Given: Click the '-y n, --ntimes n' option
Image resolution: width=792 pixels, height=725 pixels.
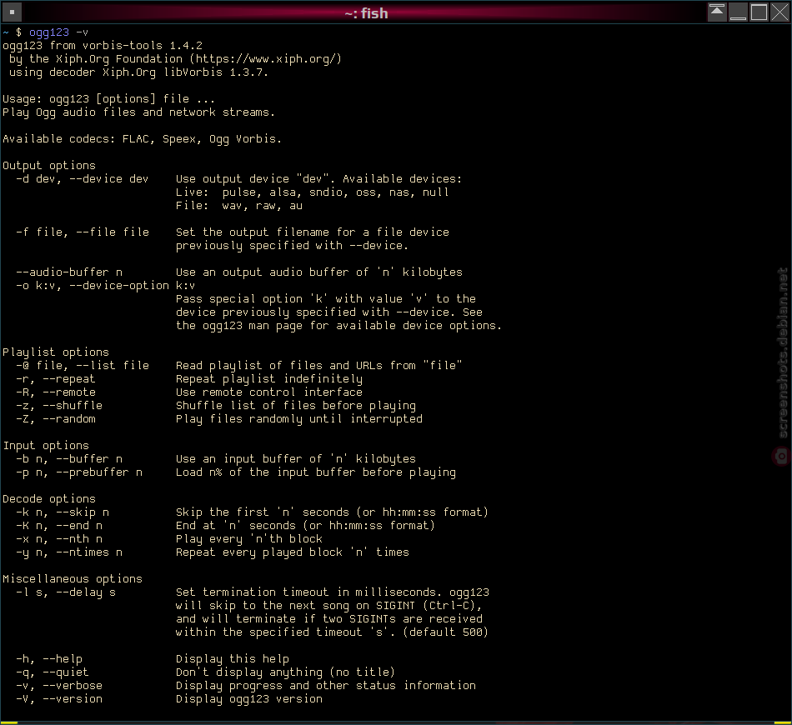Looking at the screenshot, I should (69, 552).
